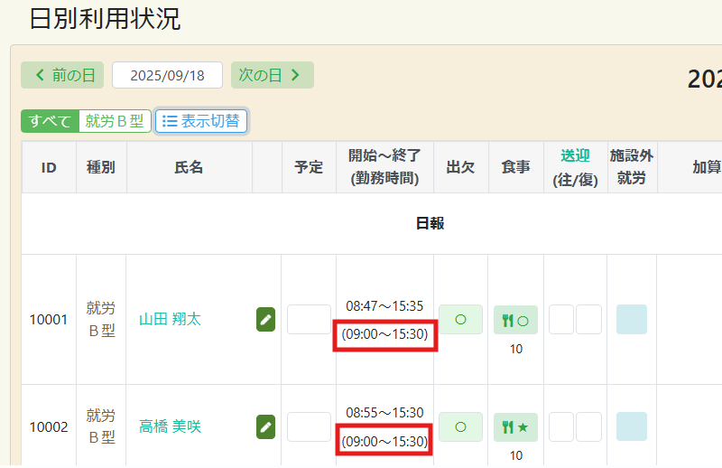Click 高橋 美咲's outbound transport box

coord(561,426)
